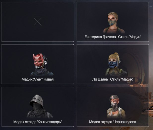
Task: Click the Медик 'Агент Навья' label
Action: (x=38, y=79)
